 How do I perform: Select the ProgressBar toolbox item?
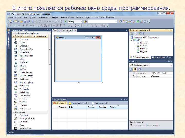point(24,89)
